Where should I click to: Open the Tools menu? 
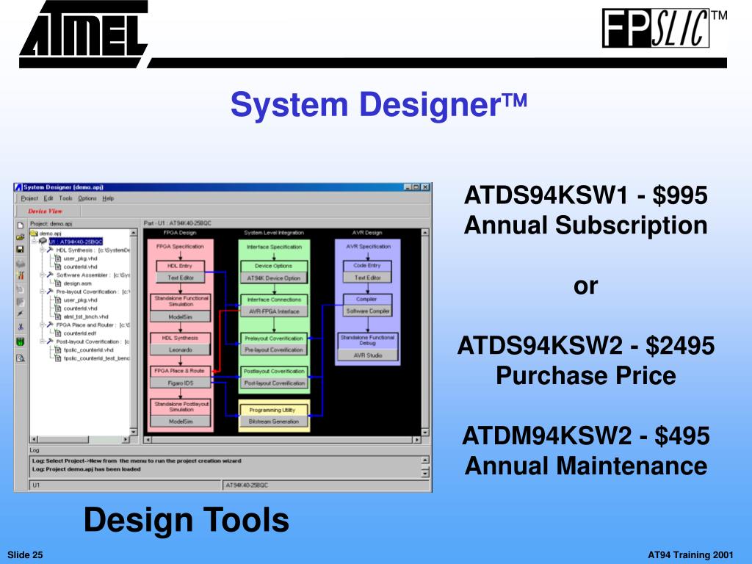[x=65, y=198]
